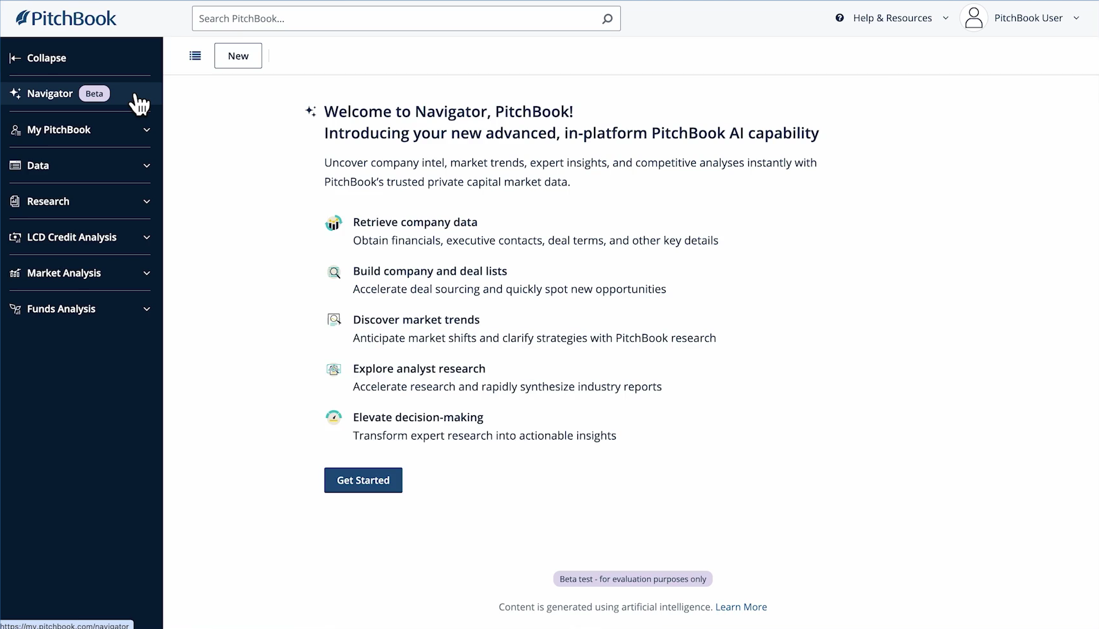Click the New button
The height and width of the screenshot is (629, 1099).
[238, 56]
